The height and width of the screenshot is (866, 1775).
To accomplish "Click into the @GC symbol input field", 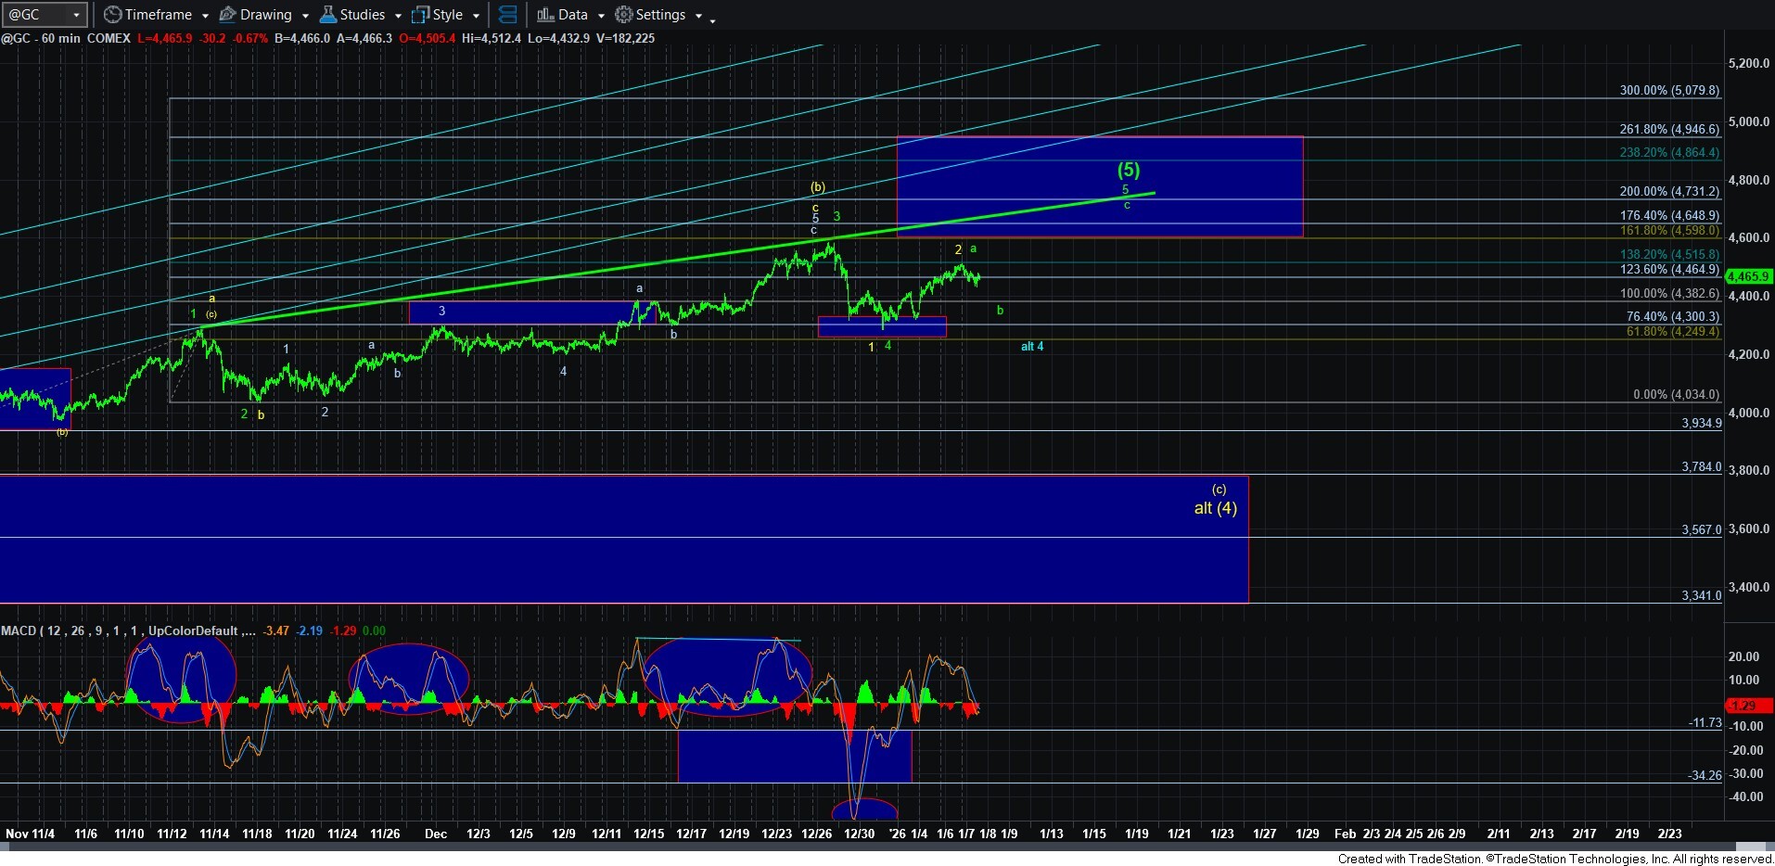I will tap(35, 15).
